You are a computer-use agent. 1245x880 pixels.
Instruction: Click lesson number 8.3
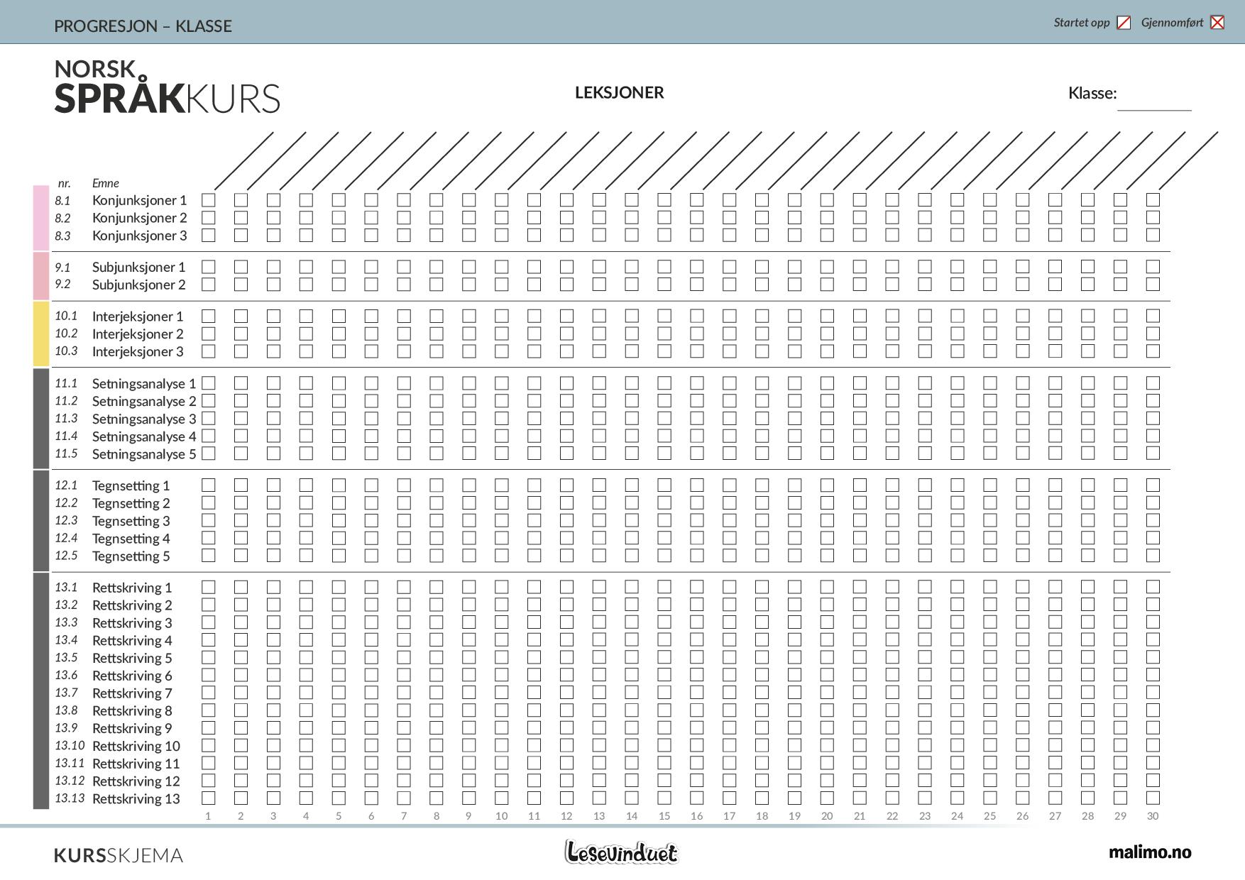(x=62, y=236)
